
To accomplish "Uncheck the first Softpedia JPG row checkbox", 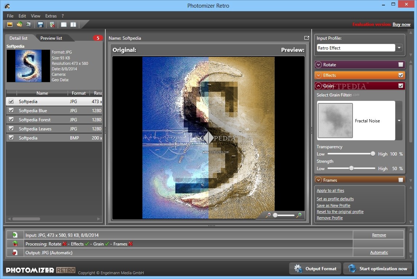I will [11, 101].
